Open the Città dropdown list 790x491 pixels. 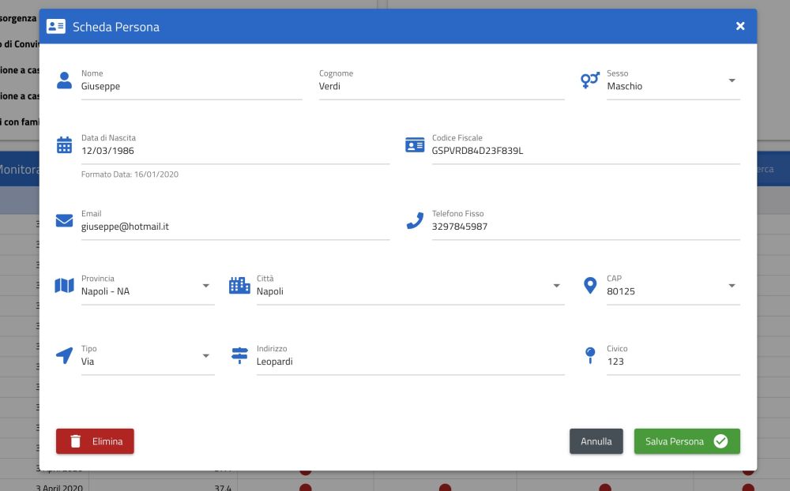tap(556, 286)
